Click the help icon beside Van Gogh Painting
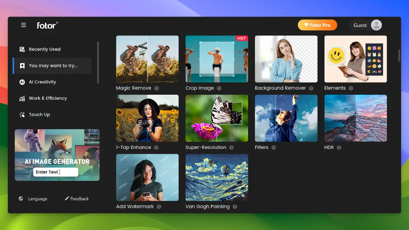 (235, 207)
